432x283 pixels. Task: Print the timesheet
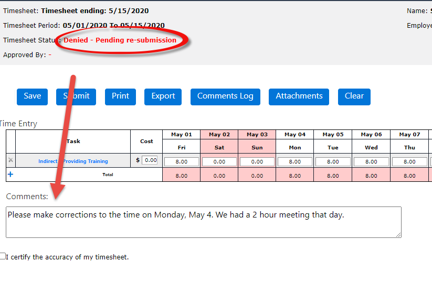[120, 97]
